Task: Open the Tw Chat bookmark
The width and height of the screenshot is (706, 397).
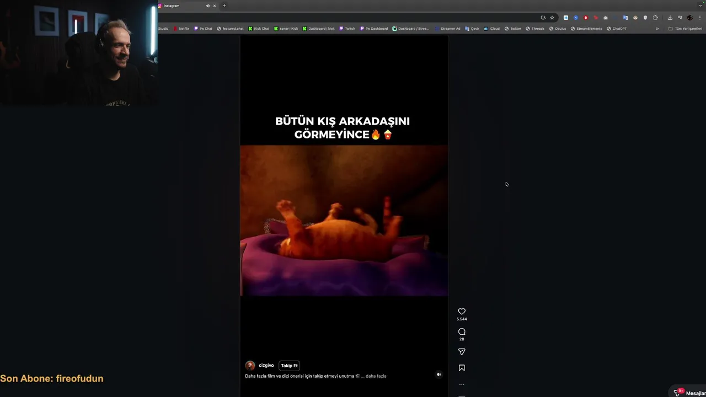Action: [203, 29]
